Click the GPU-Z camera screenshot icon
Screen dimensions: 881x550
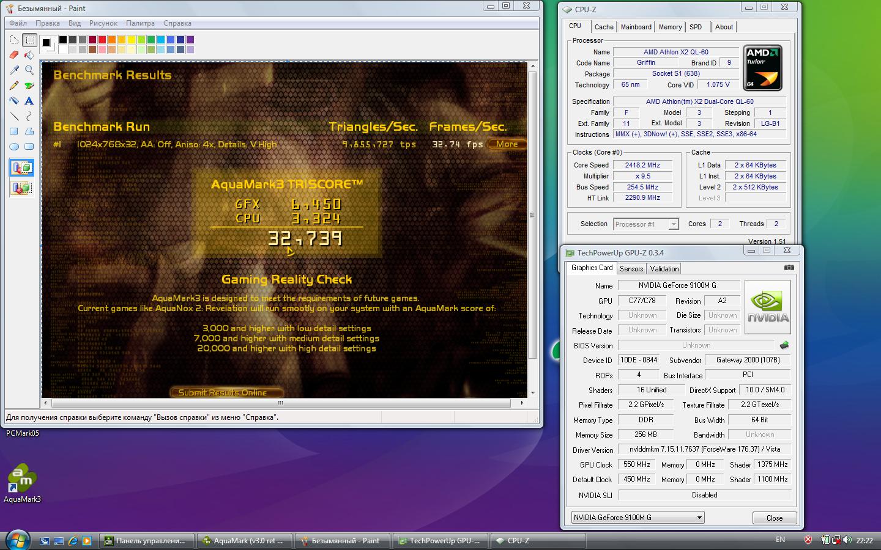coord(789,268)
